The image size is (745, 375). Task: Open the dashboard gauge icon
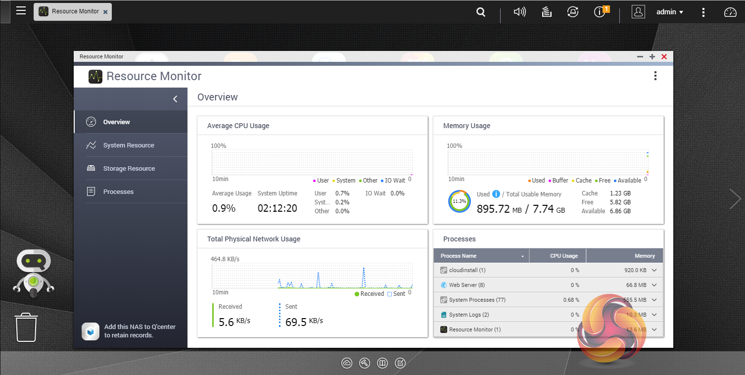(x=730, y=12)
